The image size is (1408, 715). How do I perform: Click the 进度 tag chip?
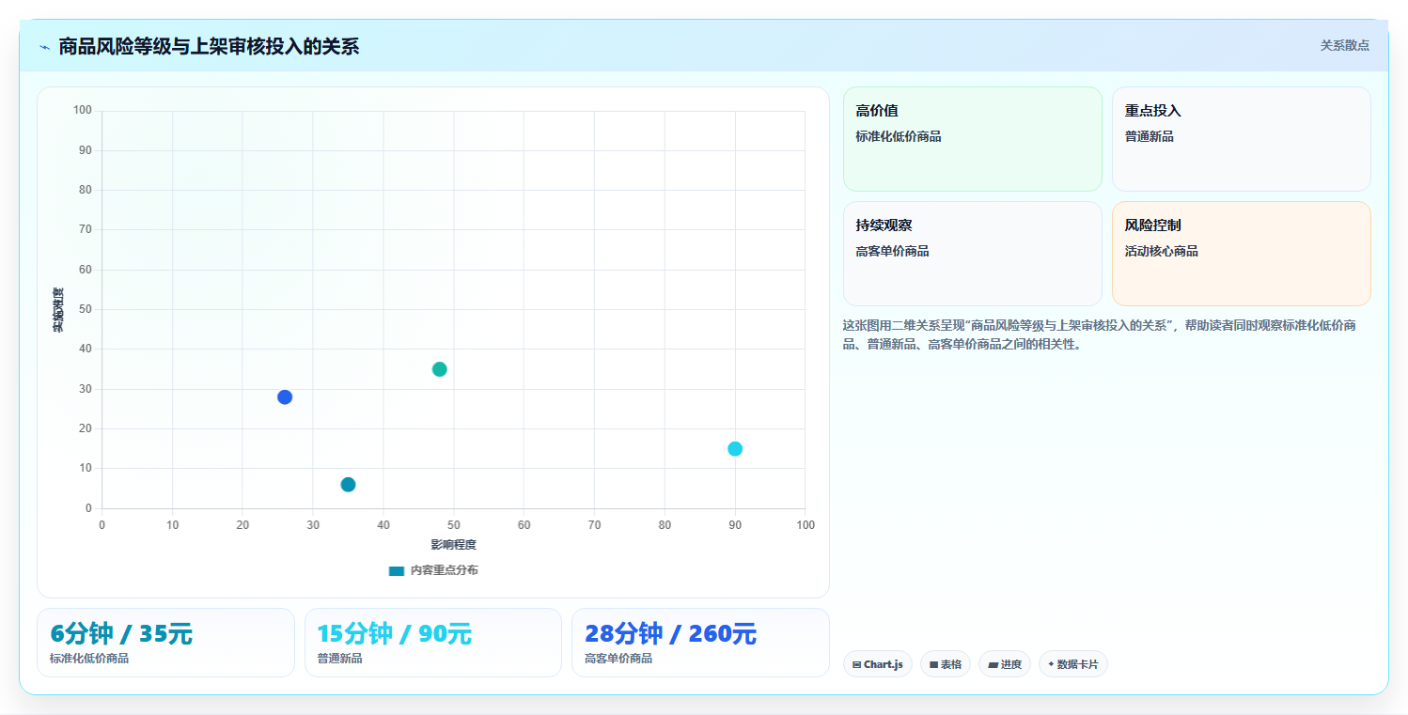[x=1005, y=664]
